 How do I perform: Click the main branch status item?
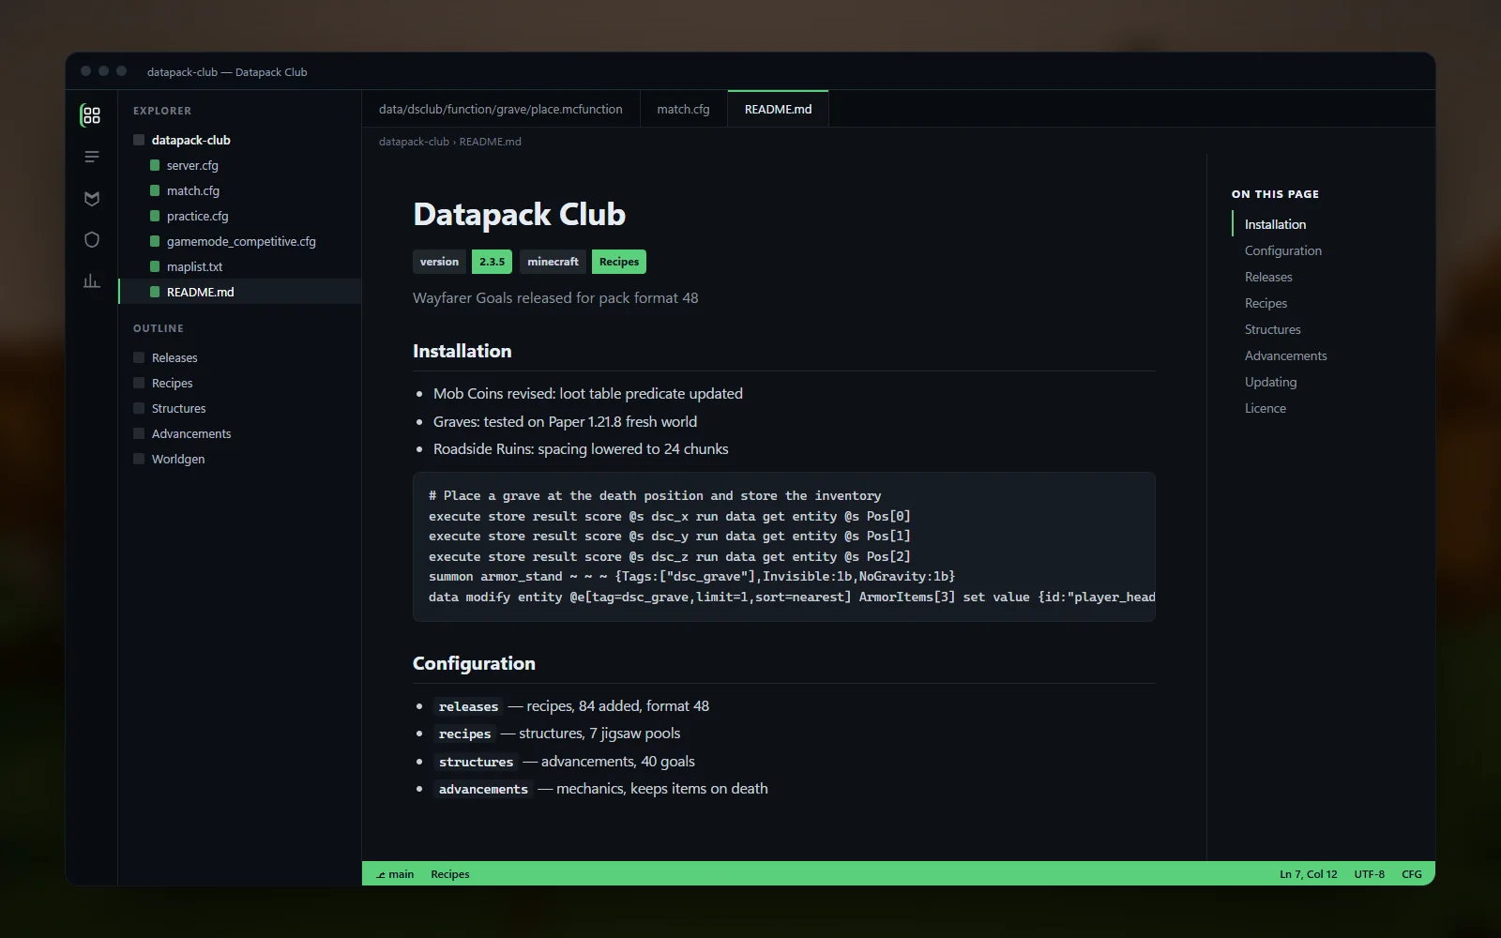point(395,874)
